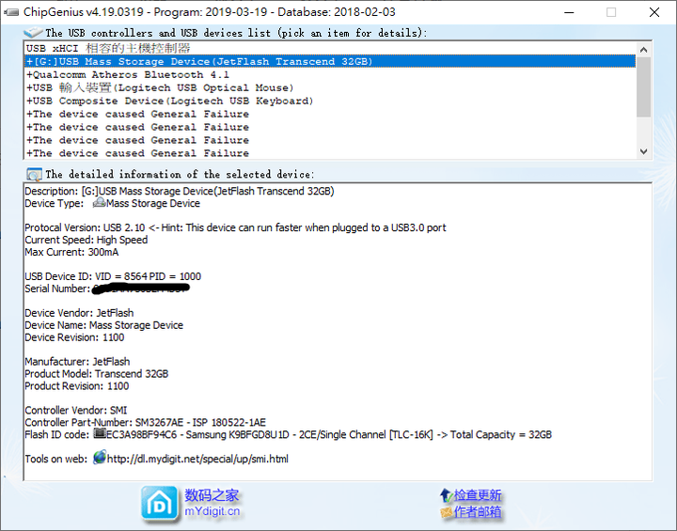This screenshot has width=677, height=531.
Task: Click the device icon next to Mass Storage Device
Action: tap(99, 202)
